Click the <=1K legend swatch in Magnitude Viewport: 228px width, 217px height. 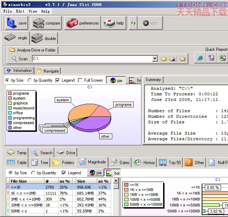[x=126, y=185]
